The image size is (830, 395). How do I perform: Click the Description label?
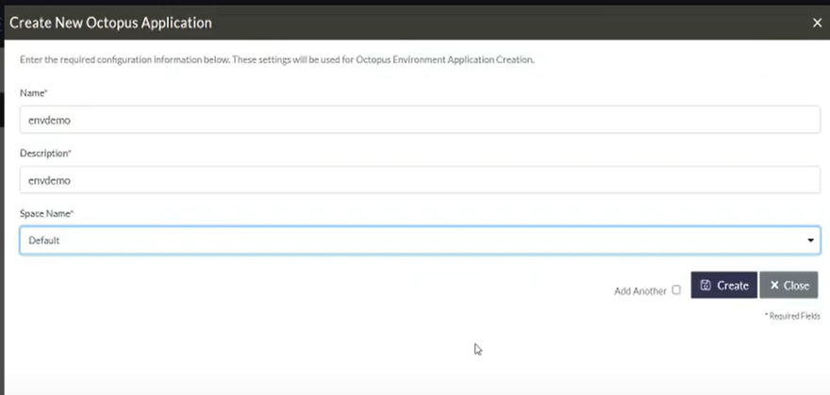[x=45, y=153]
